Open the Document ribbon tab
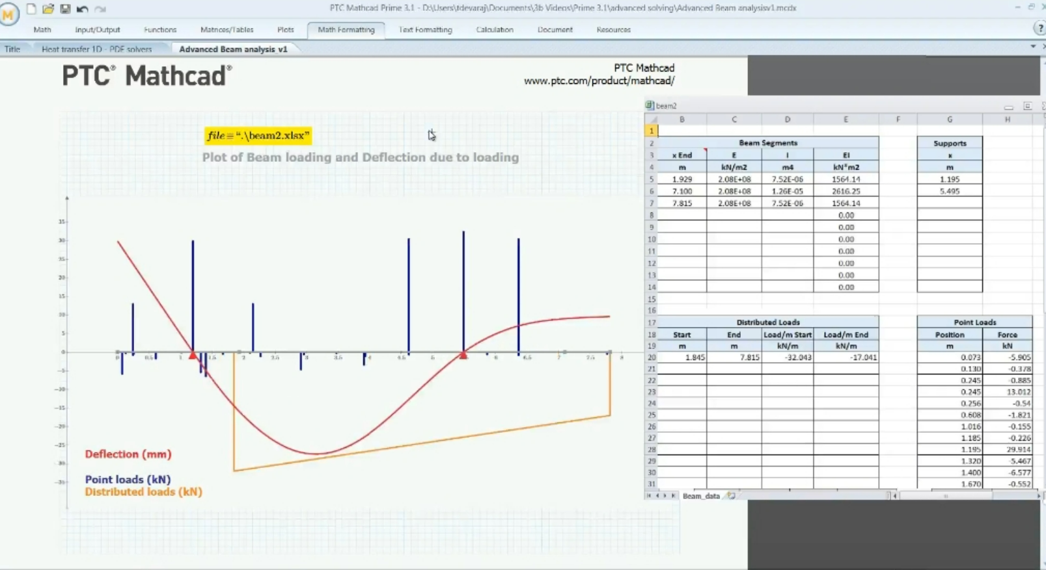The width and height of the screenshot is (1046, 570). click(555, 30)
